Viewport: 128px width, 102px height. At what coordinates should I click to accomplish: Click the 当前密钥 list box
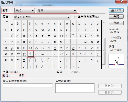[x=75, y=88]
